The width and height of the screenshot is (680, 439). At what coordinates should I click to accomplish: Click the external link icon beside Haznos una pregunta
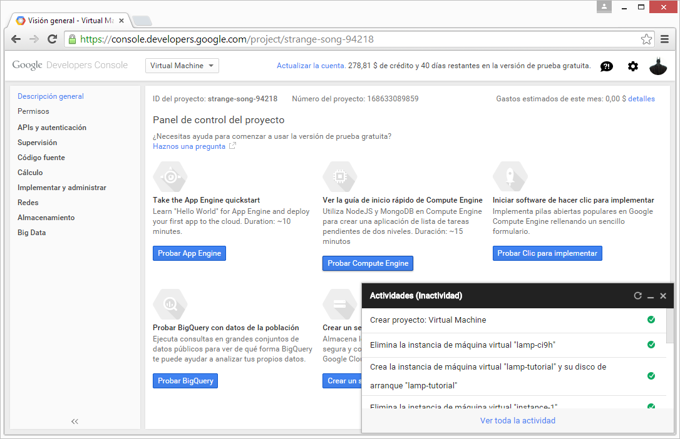[232, 146]
